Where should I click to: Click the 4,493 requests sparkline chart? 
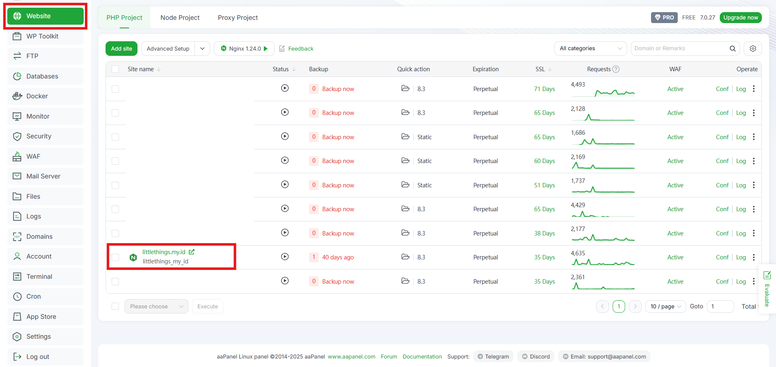[603, 93]
